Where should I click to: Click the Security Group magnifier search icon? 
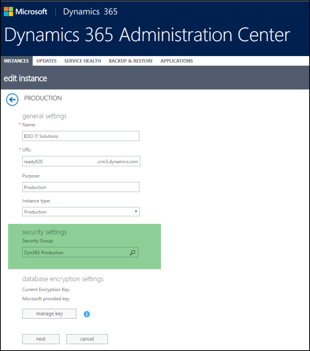click(132, 252)
